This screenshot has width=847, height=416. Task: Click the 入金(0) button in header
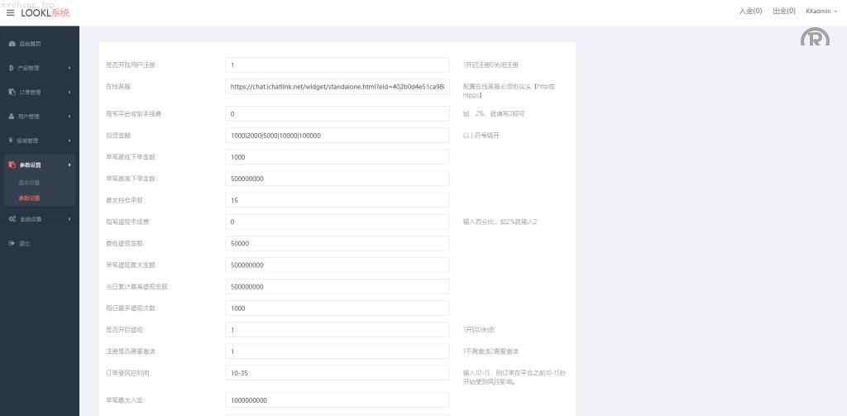(750, 12)
